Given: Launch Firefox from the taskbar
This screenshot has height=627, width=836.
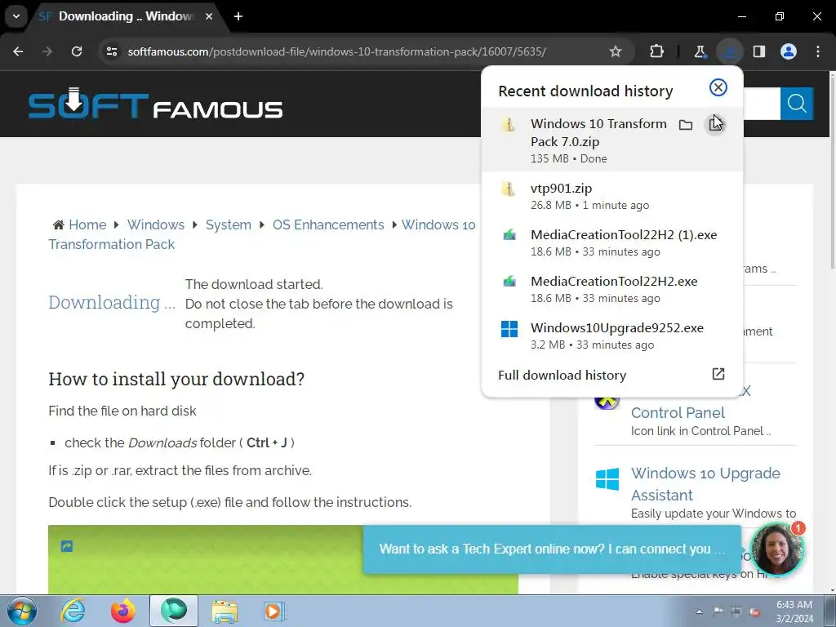Looking at the screenshot, I should [123, 611].
